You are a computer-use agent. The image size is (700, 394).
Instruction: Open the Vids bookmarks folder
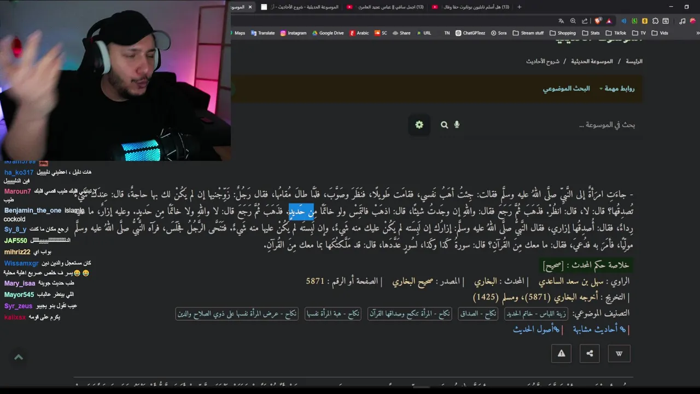660,33
